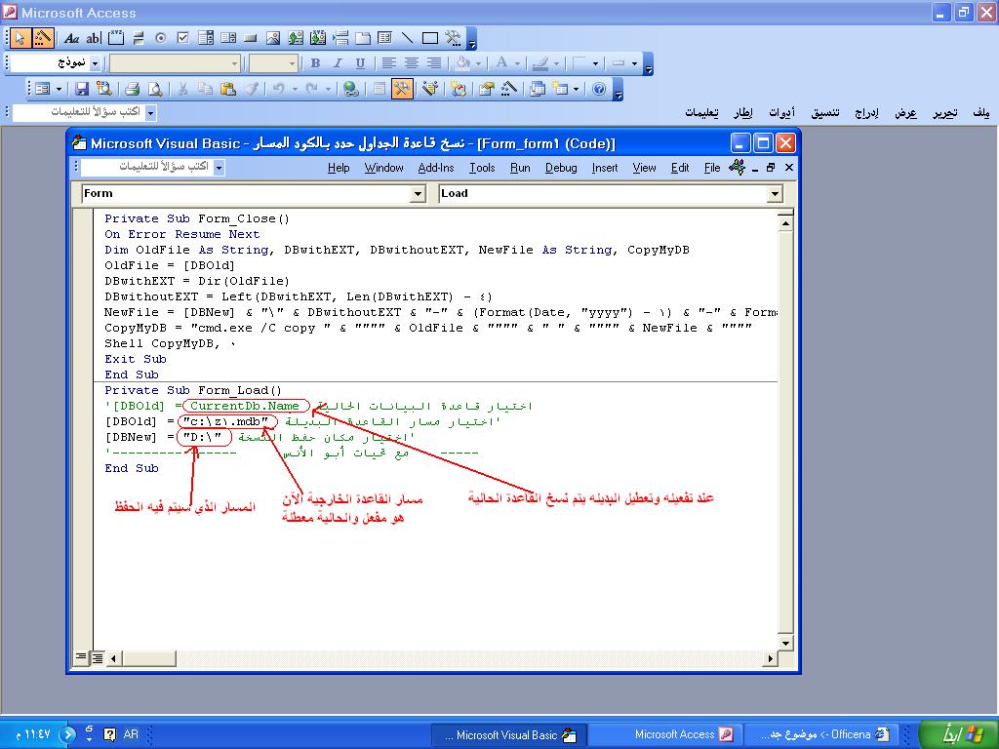999x749 pixels.
Task: Click the code window vertical scrollbar down arrow
Action: click(785, 643)
